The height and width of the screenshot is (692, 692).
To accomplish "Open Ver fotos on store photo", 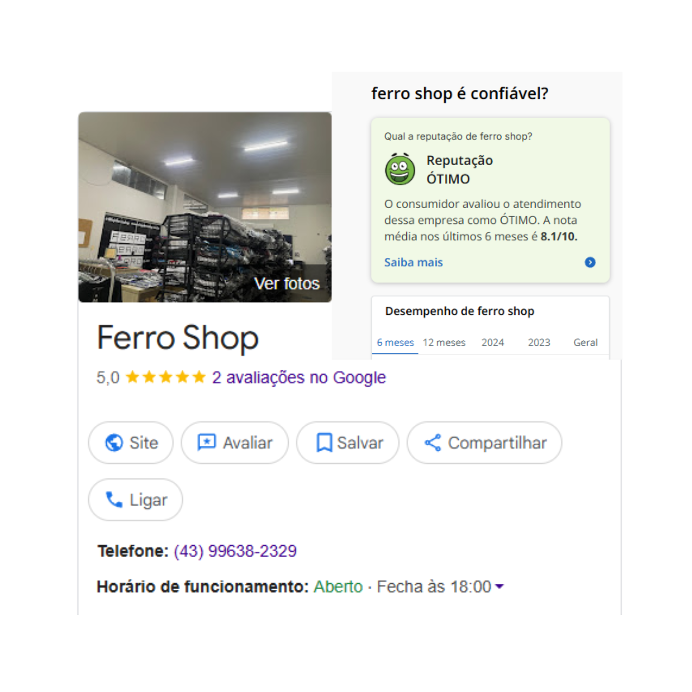I will pyautogui.click(x=287, y=284).
